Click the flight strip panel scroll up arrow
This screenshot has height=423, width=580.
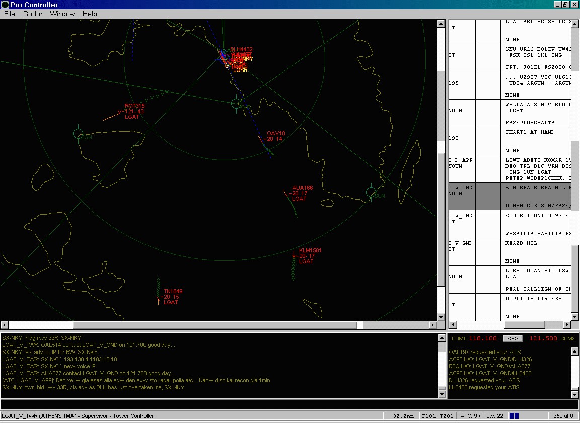tap(574, 24)
